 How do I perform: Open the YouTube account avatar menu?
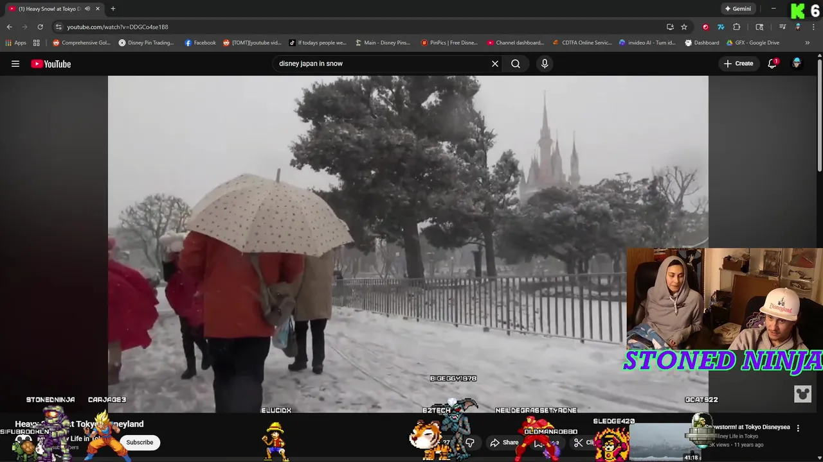pos(797,64)
